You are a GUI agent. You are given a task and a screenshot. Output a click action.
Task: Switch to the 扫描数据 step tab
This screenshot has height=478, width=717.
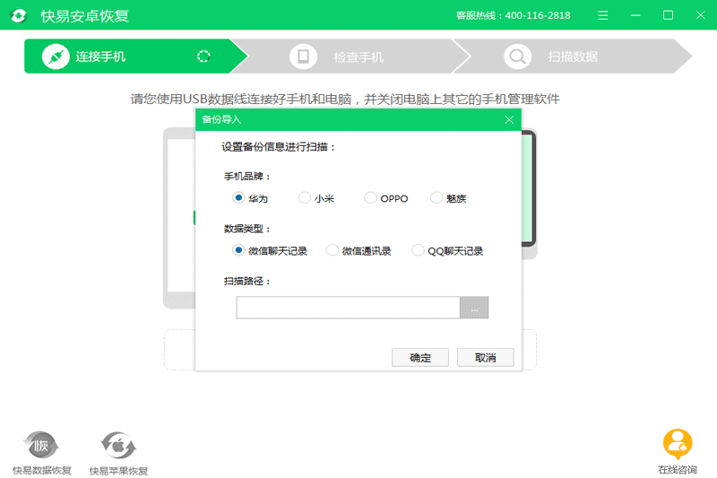click(x=574, y=56)
